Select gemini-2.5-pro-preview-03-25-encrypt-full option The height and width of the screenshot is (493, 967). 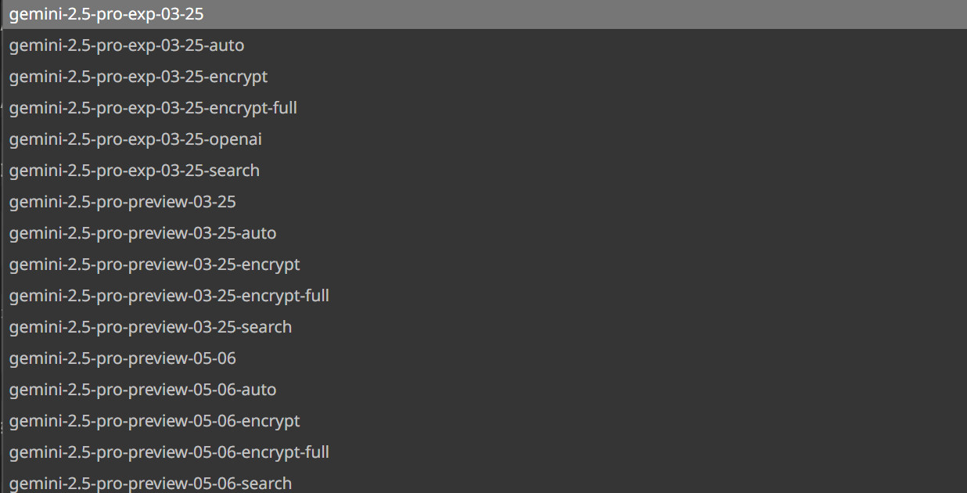click(169, 296)
